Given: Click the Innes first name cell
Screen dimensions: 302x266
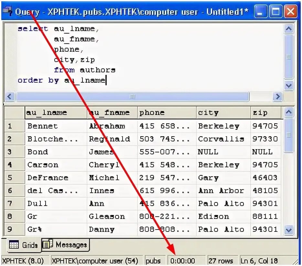Looking at the screenshot, I should tap(112, 190).
